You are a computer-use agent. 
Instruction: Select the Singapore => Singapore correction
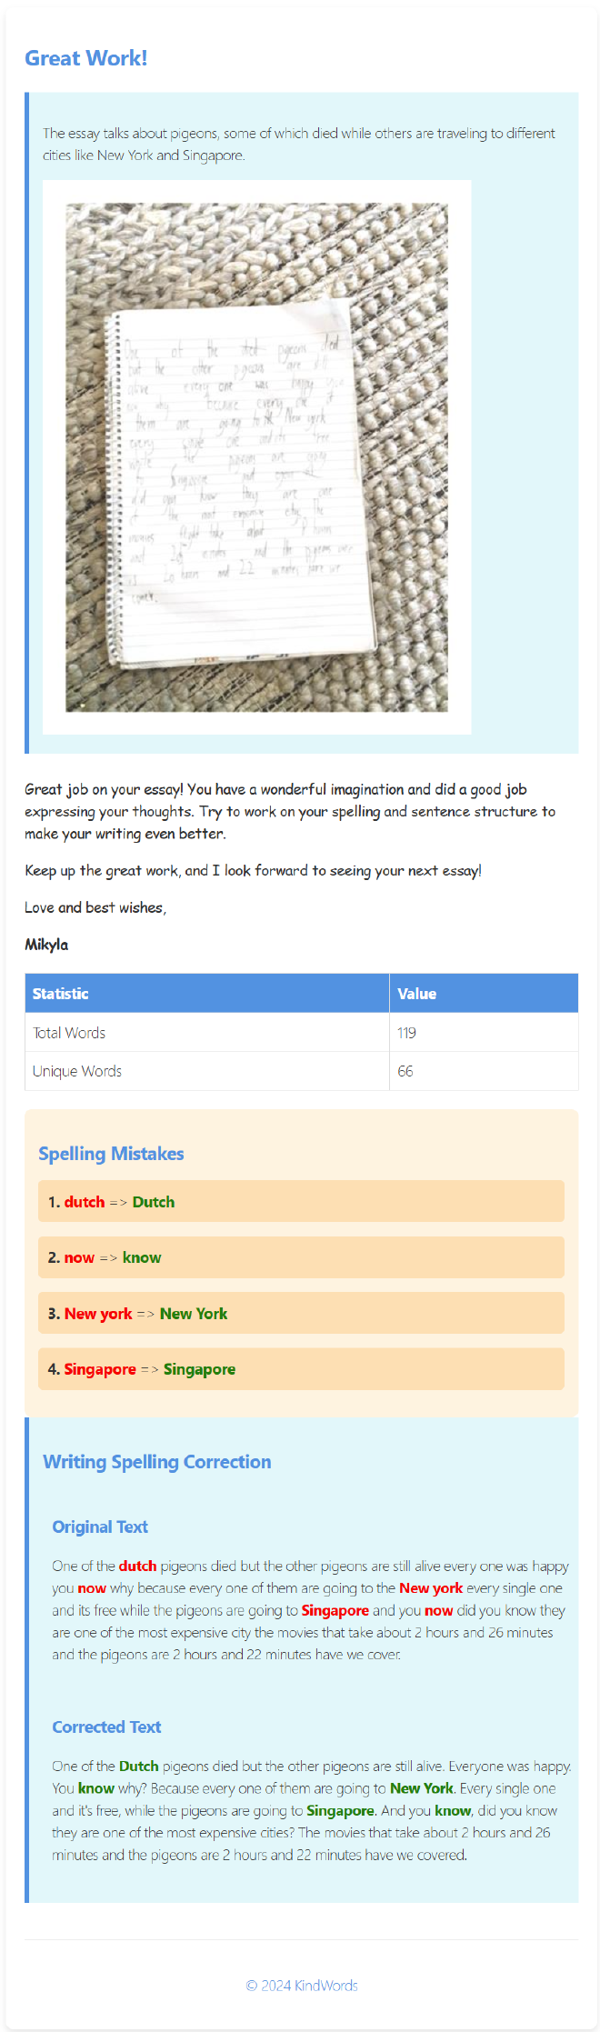point(301,1369)
